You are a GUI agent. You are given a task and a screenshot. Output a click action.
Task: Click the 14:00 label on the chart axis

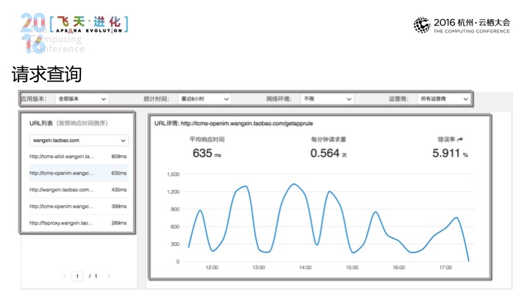305,268
